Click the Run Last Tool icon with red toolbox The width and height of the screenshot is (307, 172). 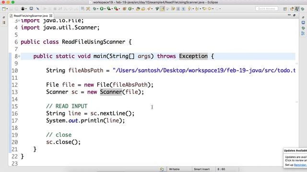(116, 9)
